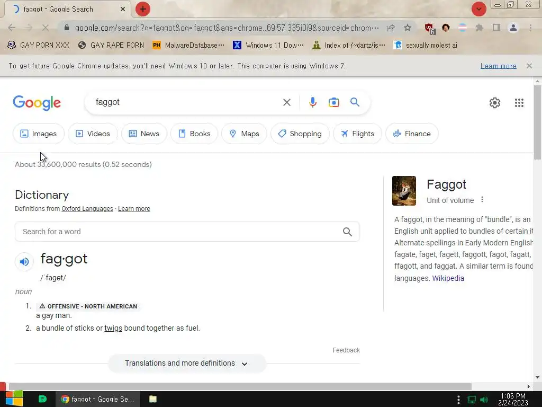This screenshot has height=407, width=542.
Task: Bookmark this page with the star icon
Action: point(408,28)
